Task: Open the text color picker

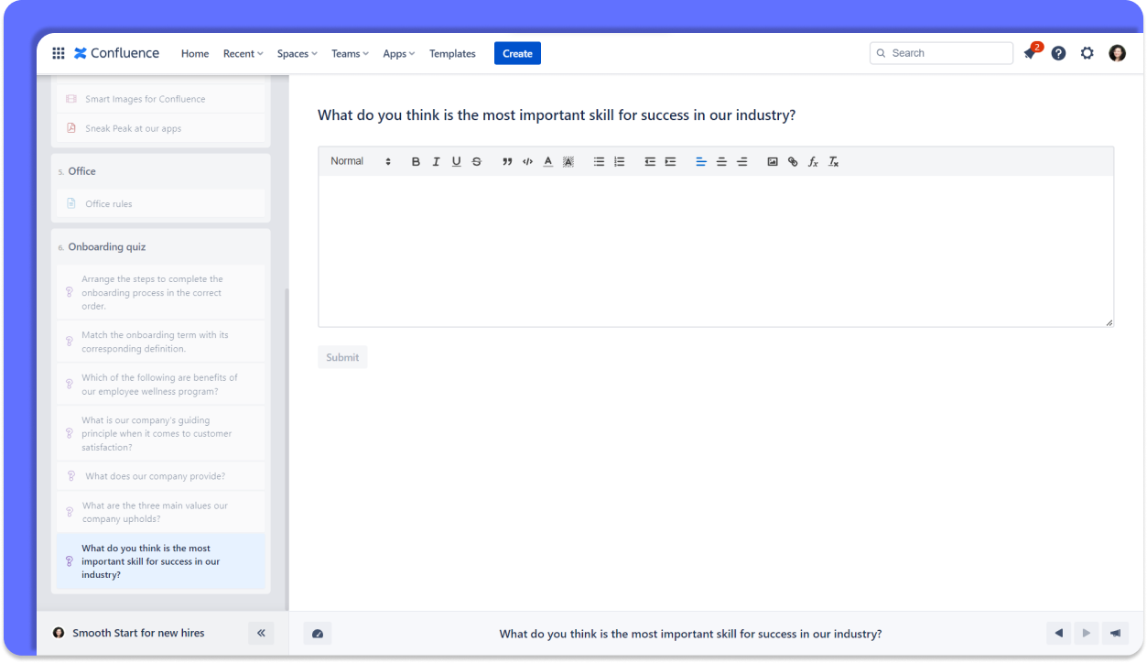Action: click(x=547, y=162)
